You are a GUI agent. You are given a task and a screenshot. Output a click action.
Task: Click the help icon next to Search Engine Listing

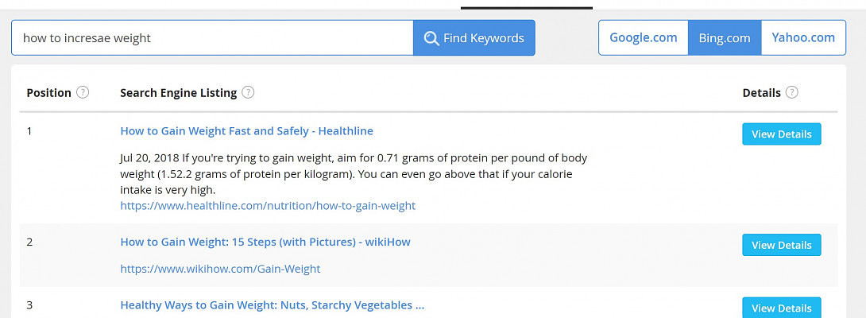point(248,92)
